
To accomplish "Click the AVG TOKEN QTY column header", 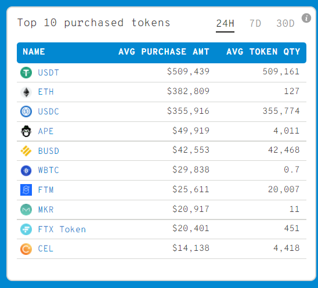I will [x=263, y=52].
